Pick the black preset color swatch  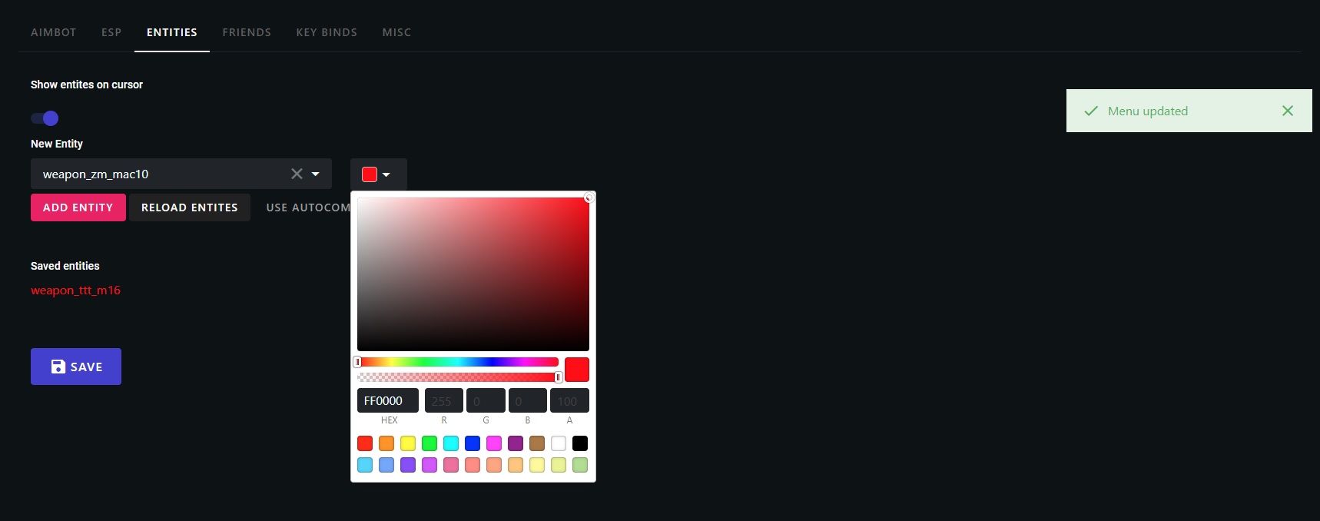click(x=580, y=443)
